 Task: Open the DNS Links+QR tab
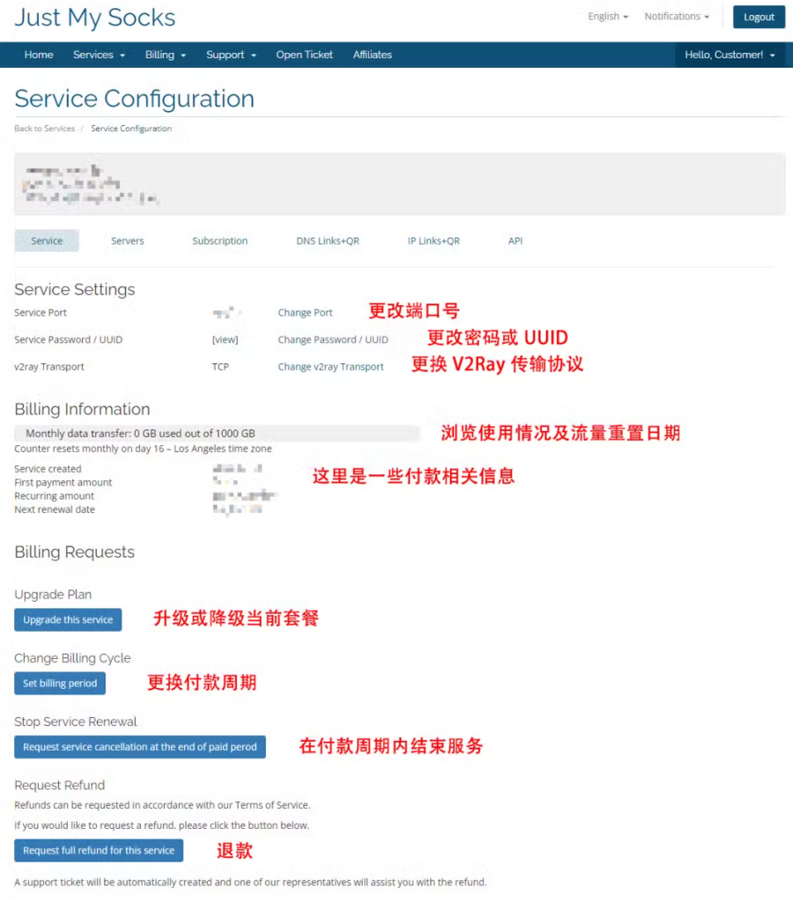(x=327, y=241)
